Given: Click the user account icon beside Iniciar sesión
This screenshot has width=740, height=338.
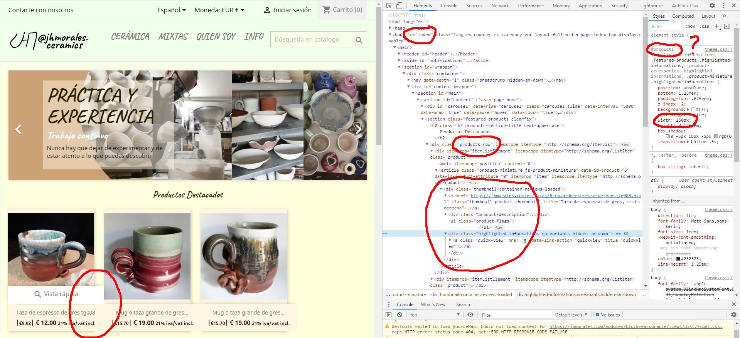Looking at the screenshot, I should point(267,10).
